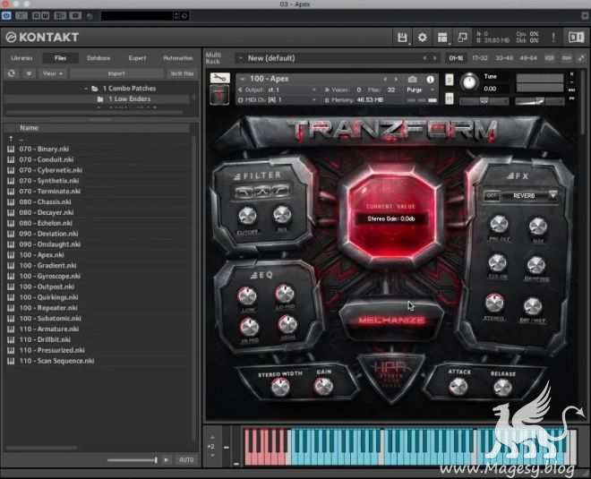Select the first filter type shape

(245, 191)
